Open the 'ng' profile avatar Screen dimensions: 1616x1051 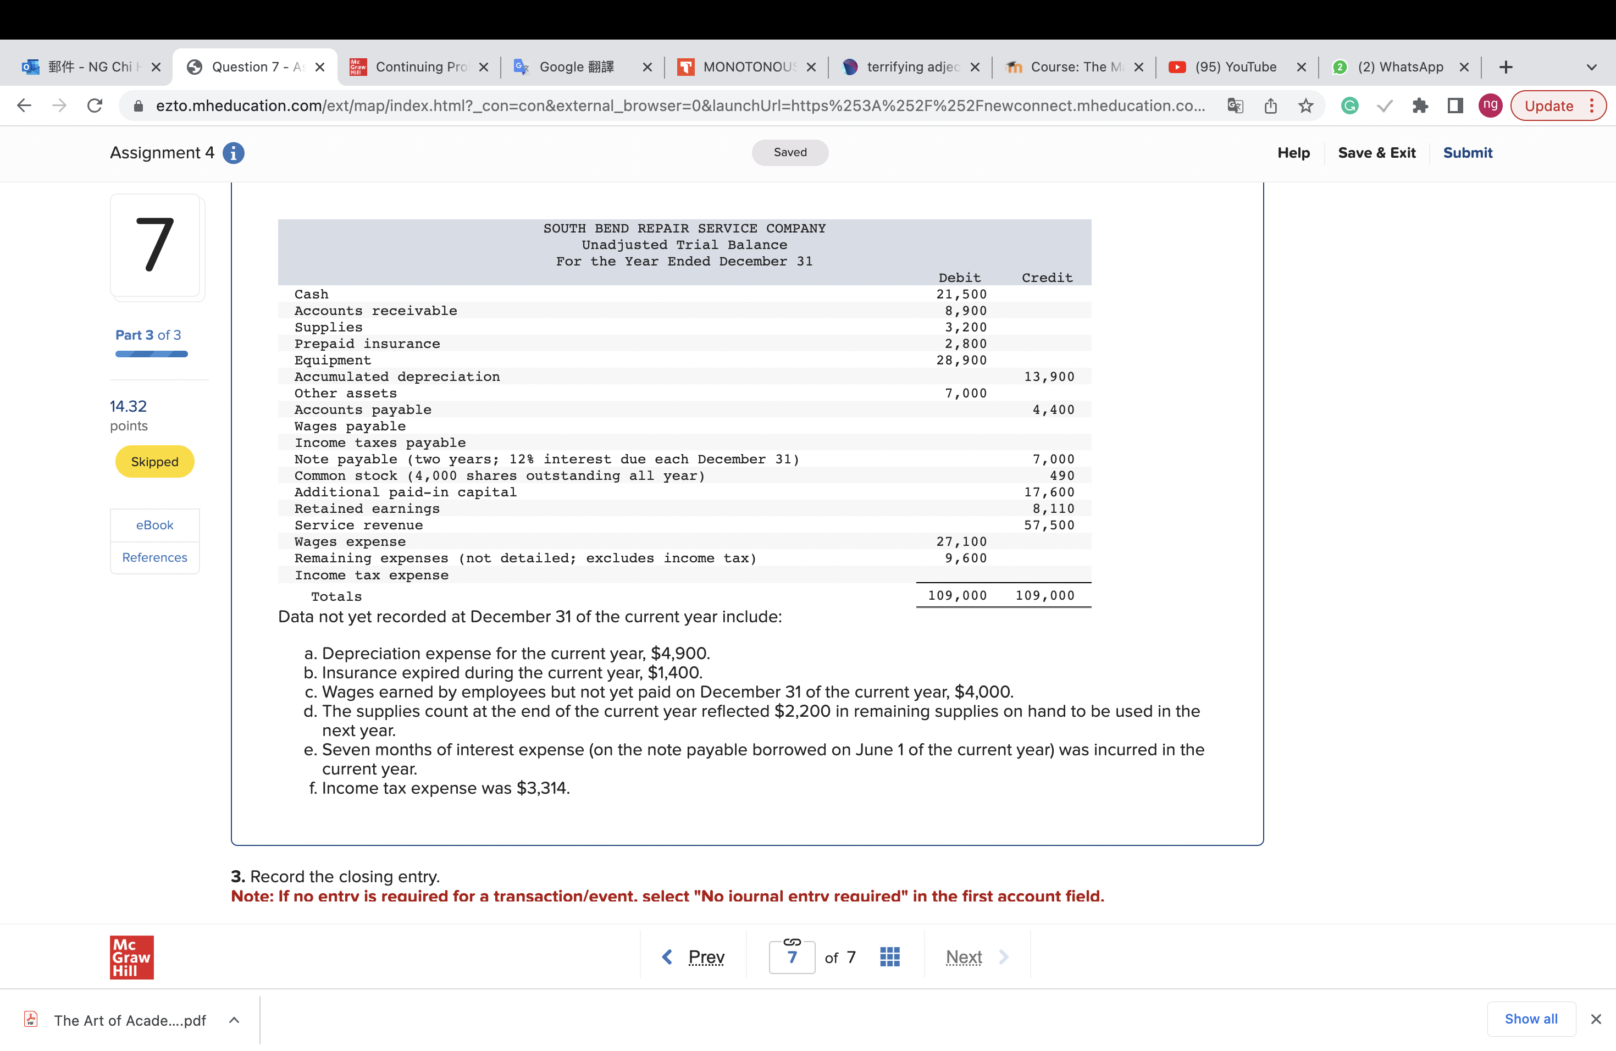point(1490,106)
